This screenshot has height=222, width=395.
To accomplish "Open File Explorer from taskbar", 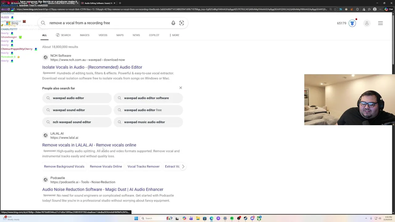I will pyautogui.click(x=198, y=218).
